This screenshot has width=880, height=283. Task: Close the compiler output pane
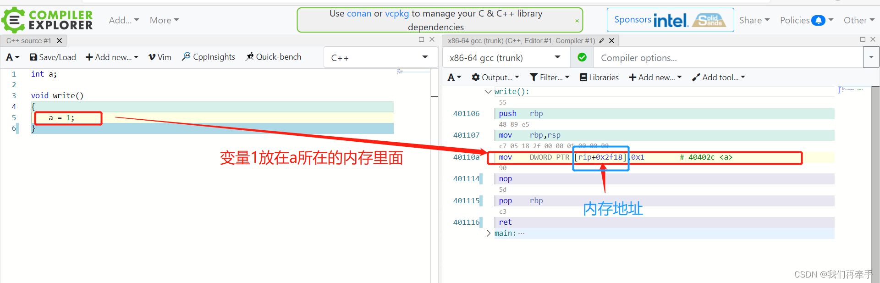pos(873,39)
